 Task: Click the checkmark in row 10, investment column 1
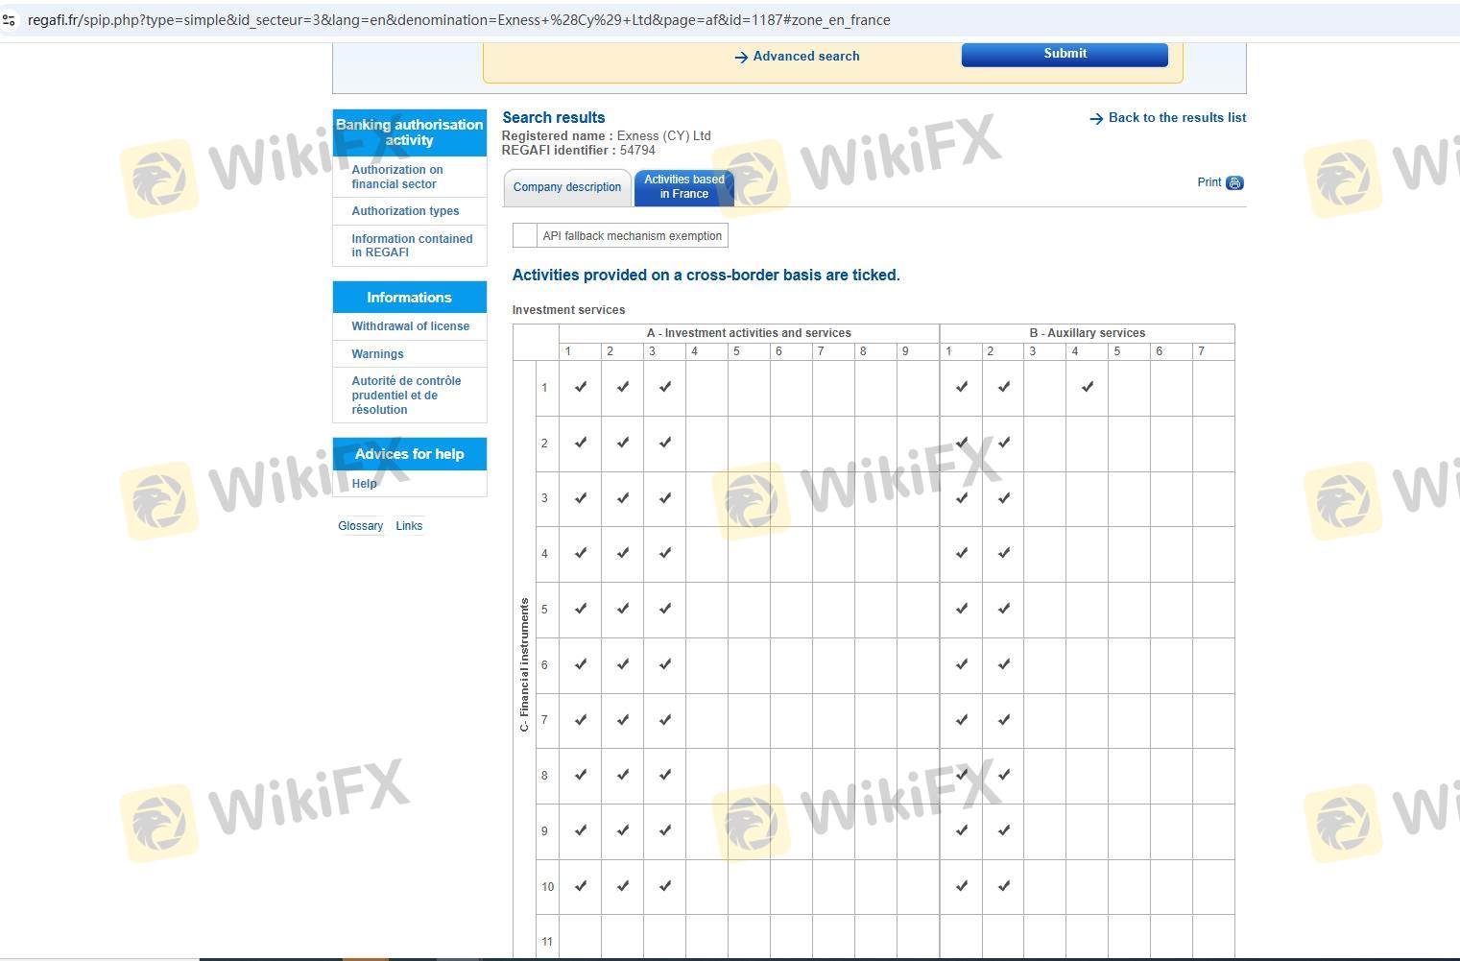[x=580, y=886]
